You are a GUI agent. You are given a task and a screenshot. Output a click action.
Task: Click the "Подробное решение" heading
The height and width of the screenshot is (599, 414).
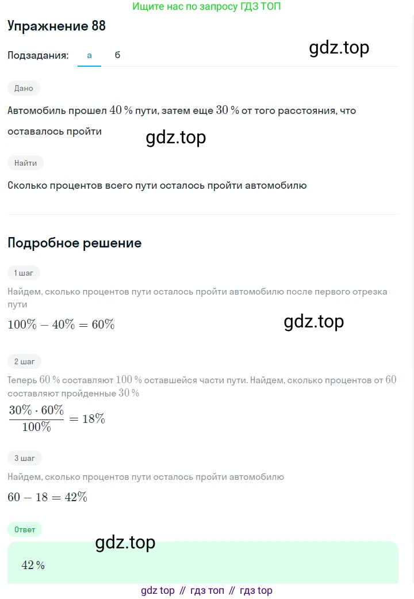click(74, 243)
